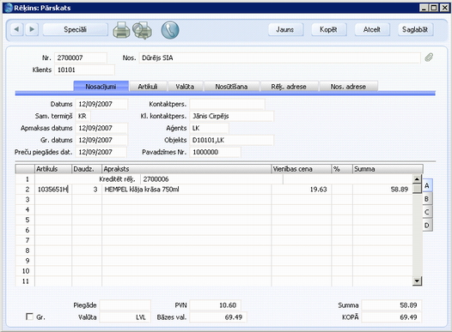Viewport: 452px width, 332px height.
Task: Click the round phone icon
Action: (x=170, y=30)
